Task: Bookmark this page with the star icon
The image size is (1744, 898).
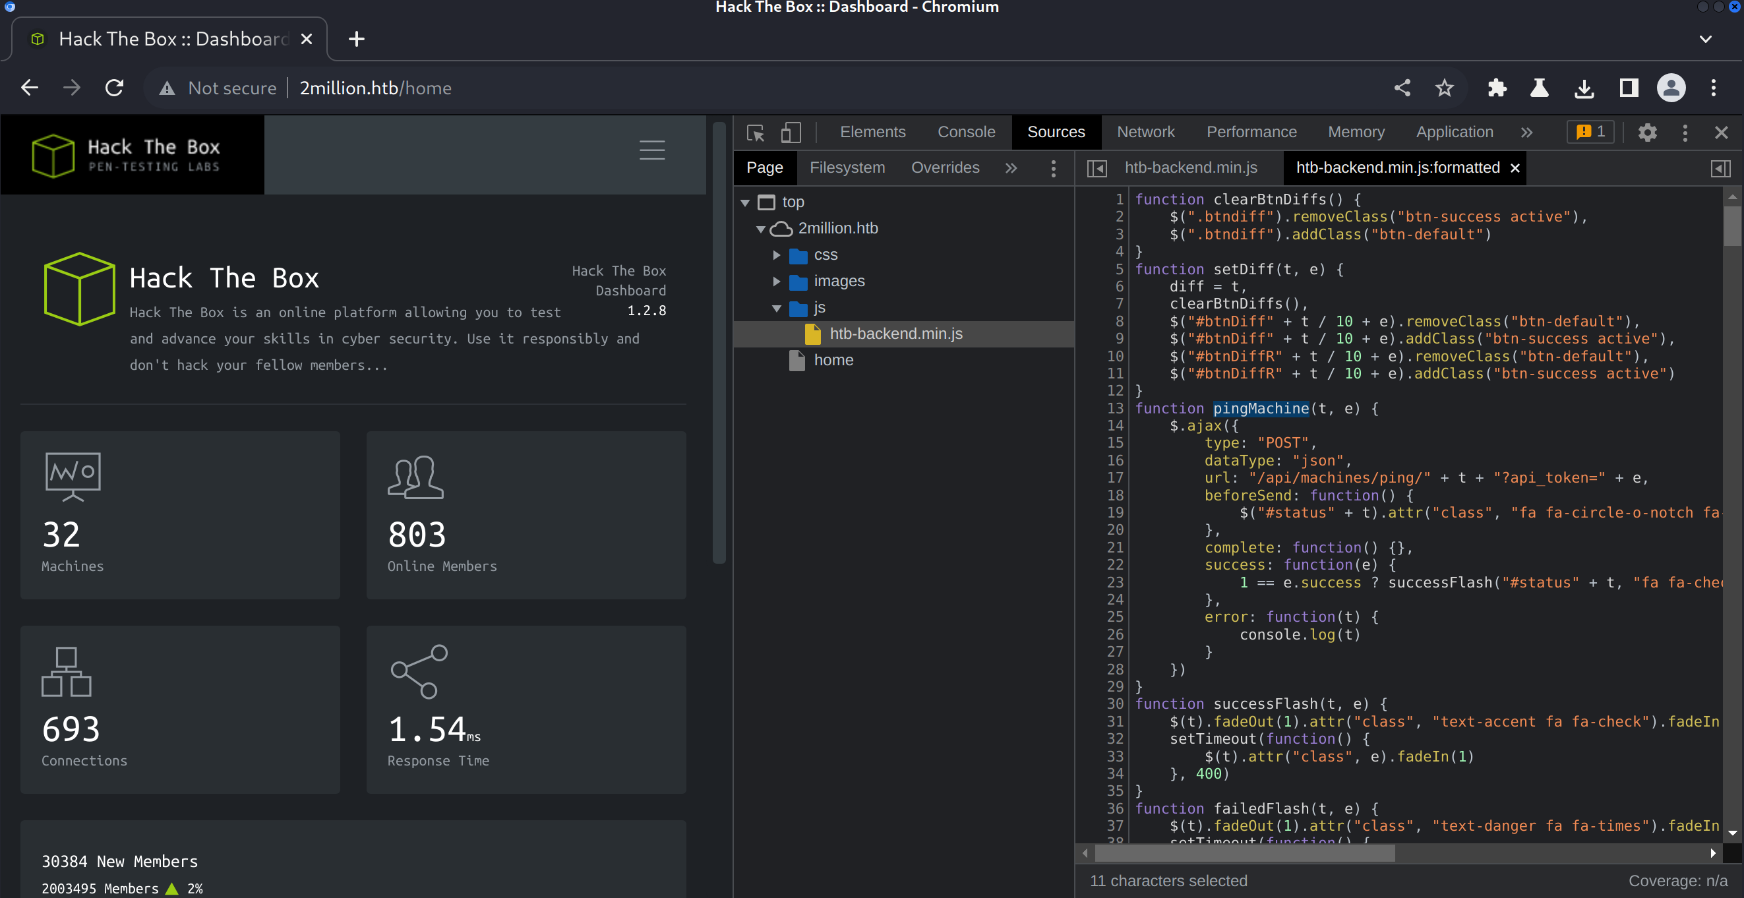Action: 1445,88
